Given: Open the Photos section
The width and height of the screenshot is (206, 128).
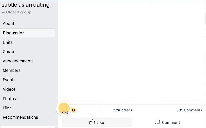Looking at the screenshot, I should point(9,99).
